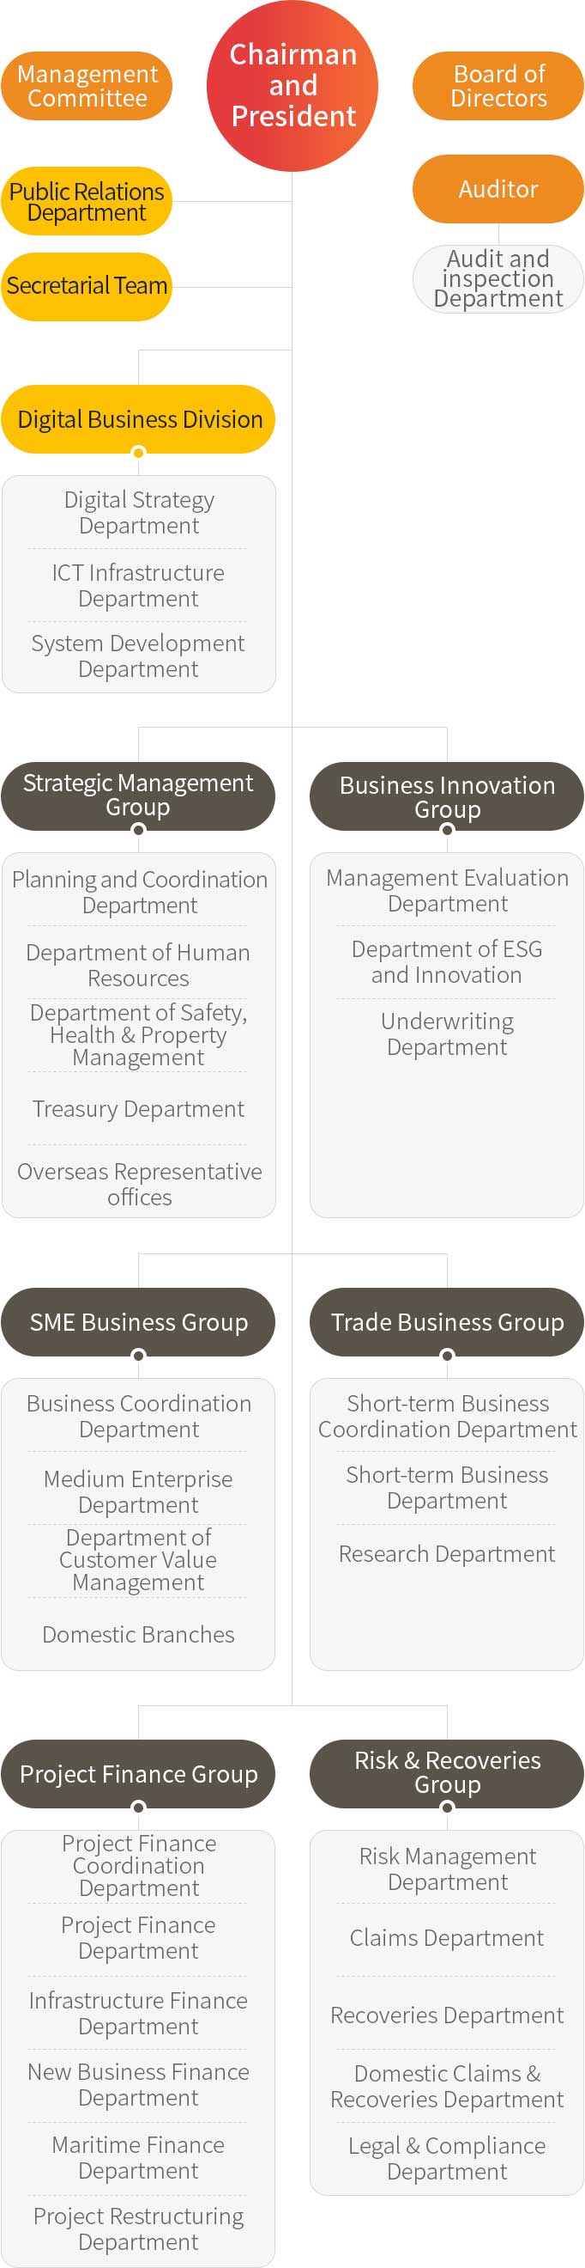The height and width of the screenshot is (2268, 585).
Task: Open the Board of Directors node
Action: click(x=498, y=86)
